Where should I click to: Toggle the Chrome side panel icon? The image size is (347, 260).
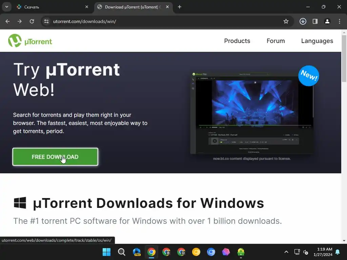315,21
